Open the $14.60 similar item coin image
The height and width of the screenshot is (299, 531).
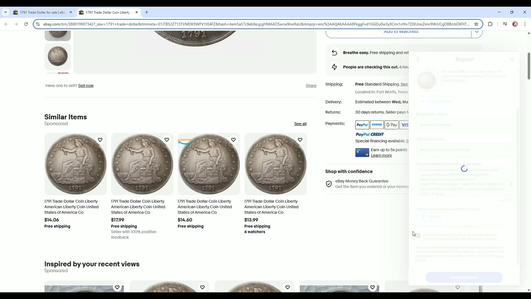[209, 164]
